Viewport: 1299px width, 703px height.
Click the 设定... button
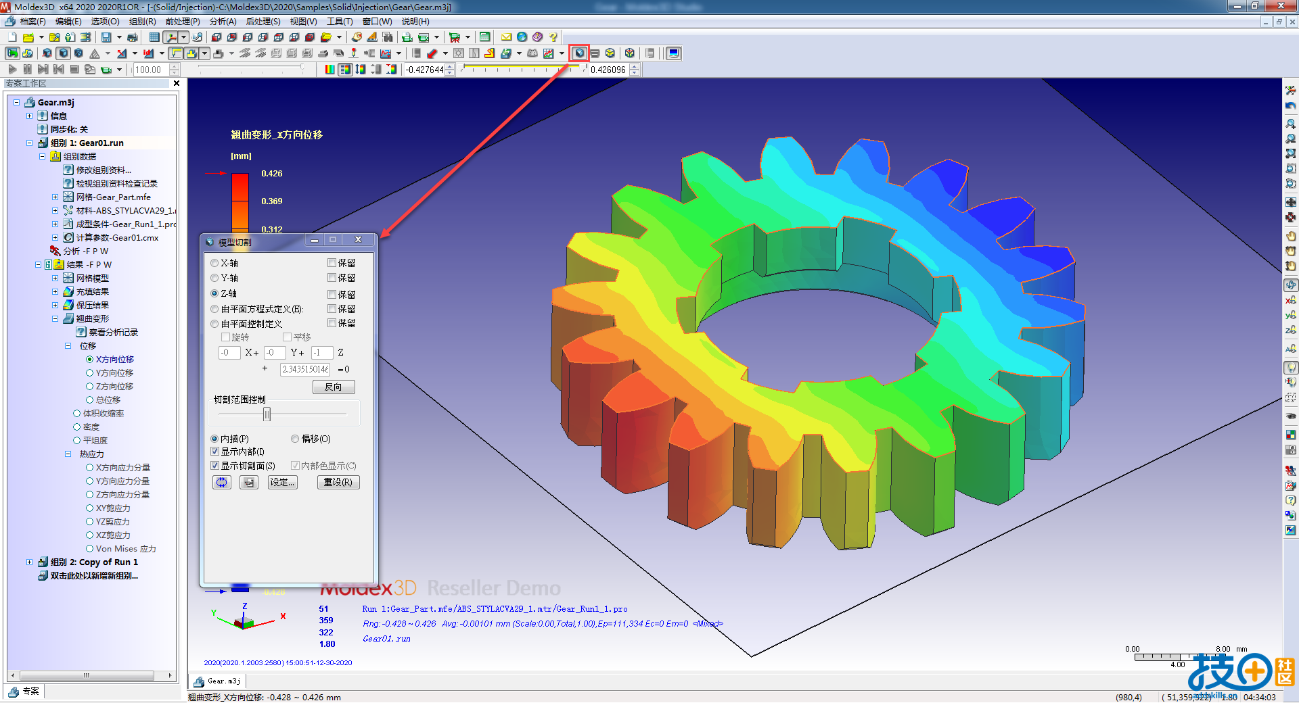click(282, 482)
